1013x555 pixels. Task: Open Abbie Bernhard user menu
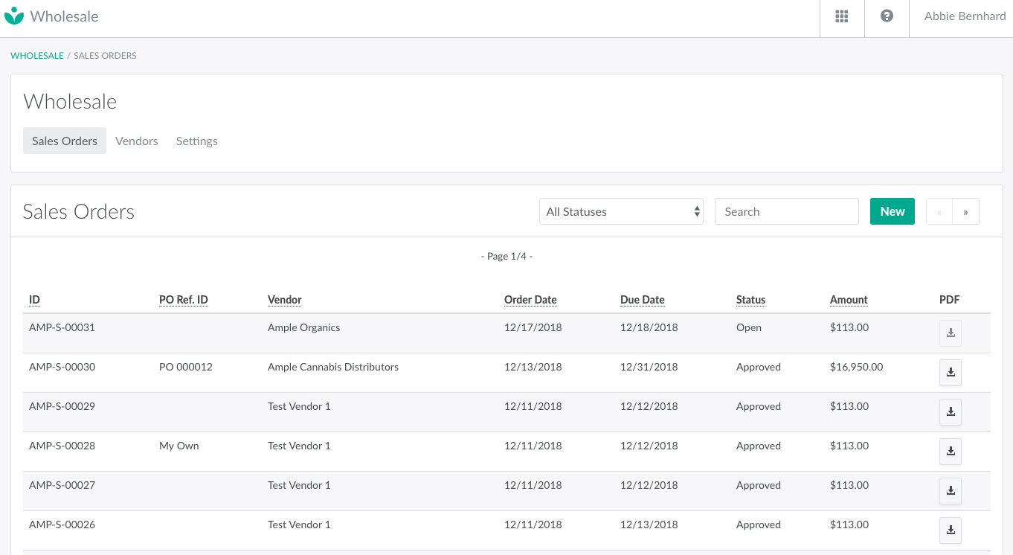965,16
